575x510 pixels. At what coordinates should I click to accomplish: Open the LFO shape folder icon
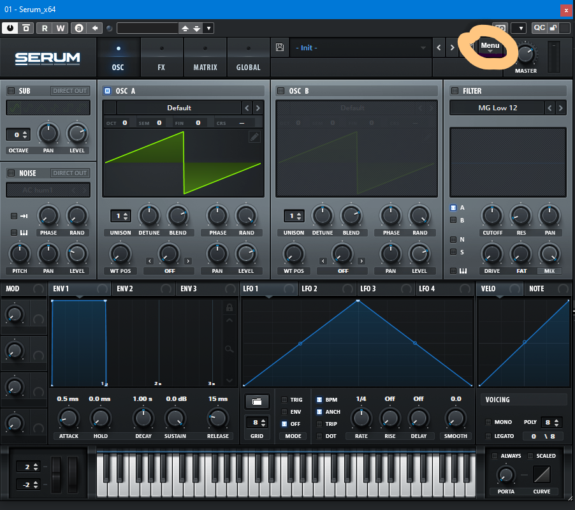pos(257,402)
